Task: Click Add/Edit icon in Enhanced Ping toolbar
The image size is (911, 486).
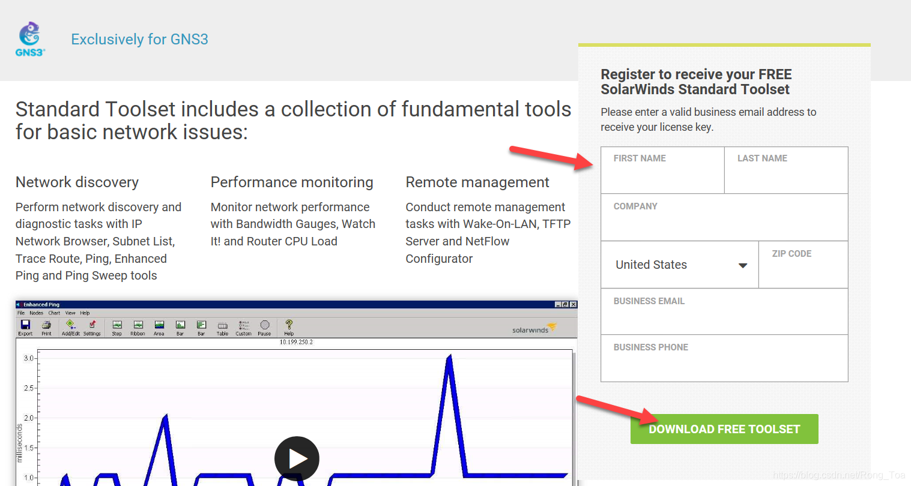Action: [70, 328]
